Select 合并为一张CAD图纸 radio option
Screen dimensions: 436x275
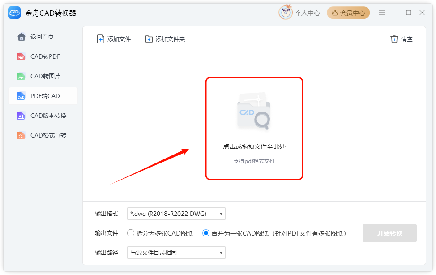(x=206, y=233)
